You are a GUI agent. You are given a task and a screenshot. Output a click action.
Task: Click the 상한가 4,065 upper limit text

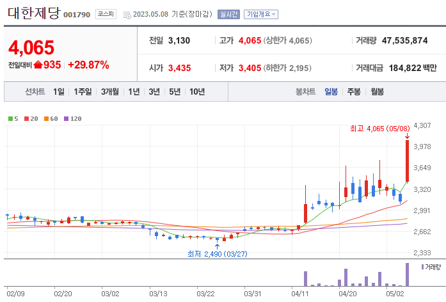point(287,40)
